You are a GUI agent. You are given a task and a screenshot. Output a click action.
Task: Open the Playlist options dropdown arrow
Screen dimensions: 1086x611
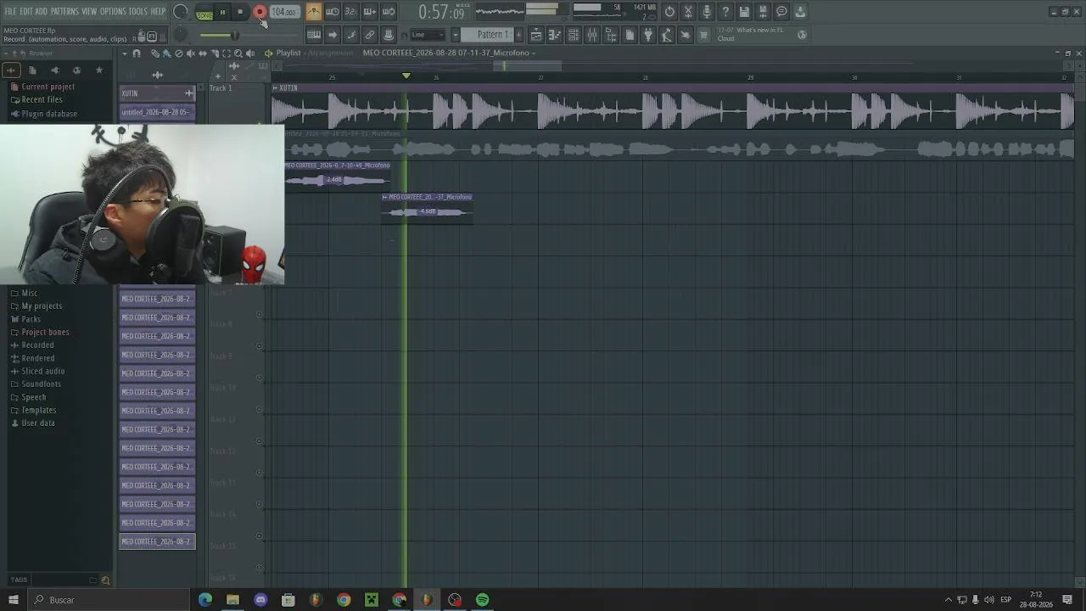coord(125,53)
